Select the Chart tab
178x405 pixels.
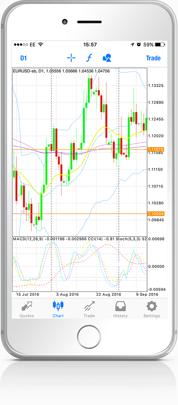tap(58, 309)
